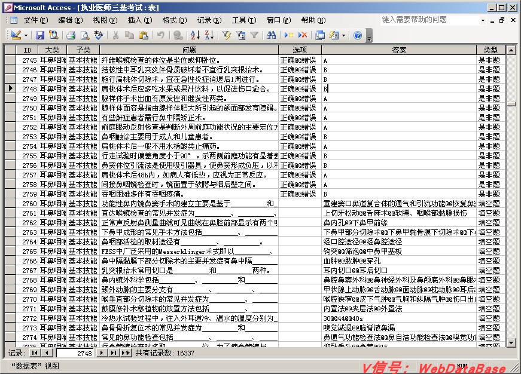Open the New Object dropdown arrow

click(x=343, y=35)
